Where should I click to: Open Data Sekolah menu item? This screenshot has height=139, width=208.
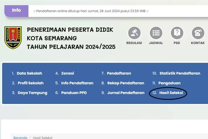point(29,73)
